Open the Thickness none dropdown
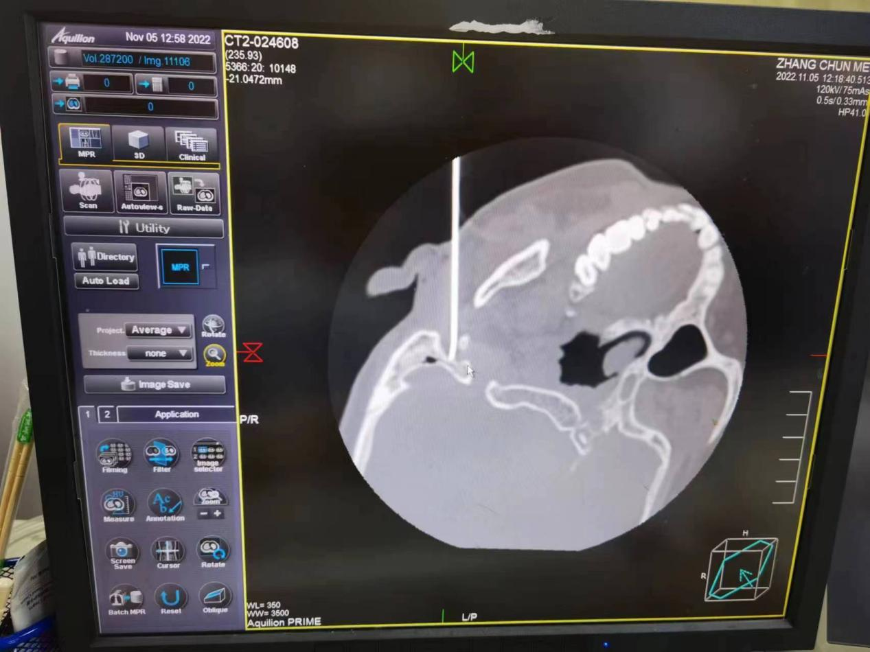This screenshot has width=870, height=652. 159,353
